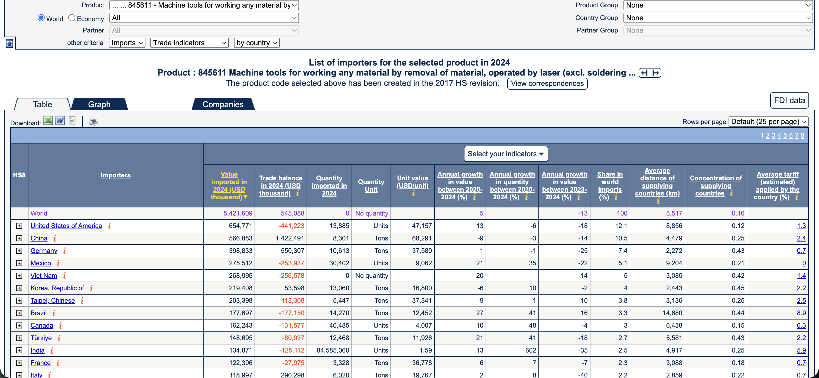This screenshot has height=378, width=819.
Task: Download the table as Word document
Action: tap(60, 121)
